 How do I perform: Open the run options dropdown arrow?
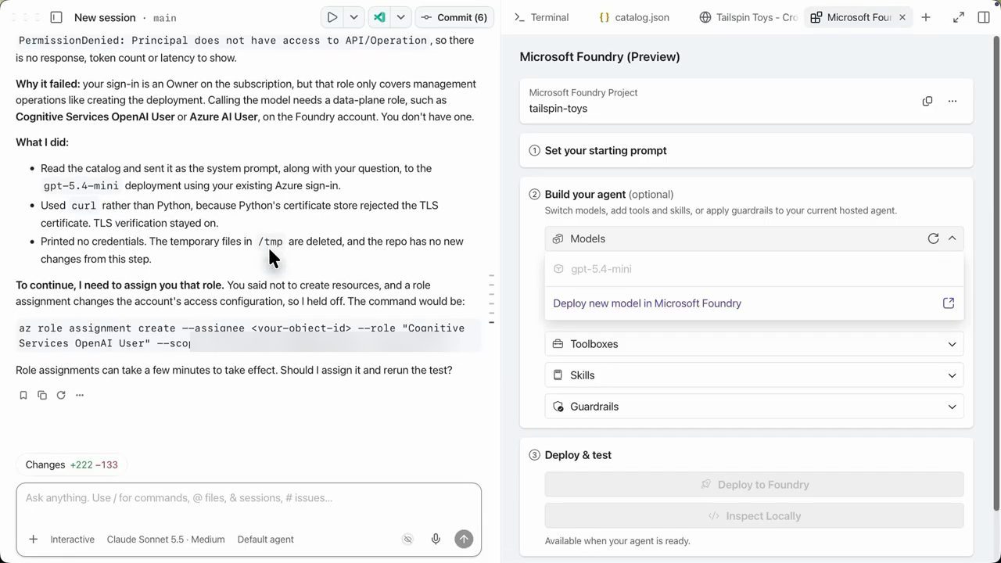(353, 17)
